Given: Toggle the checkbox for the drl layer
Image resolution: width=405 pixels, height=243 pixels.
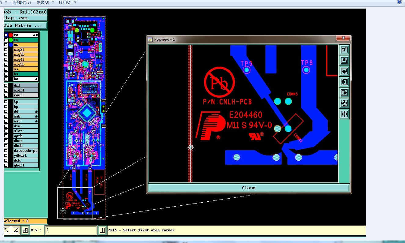Looking at the screenshot, I should point(6,85).
